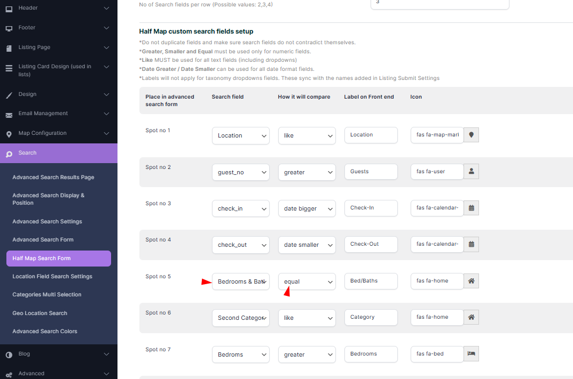Click the home icon in Category row
This screenshot has height=379, width=573.
471,317
